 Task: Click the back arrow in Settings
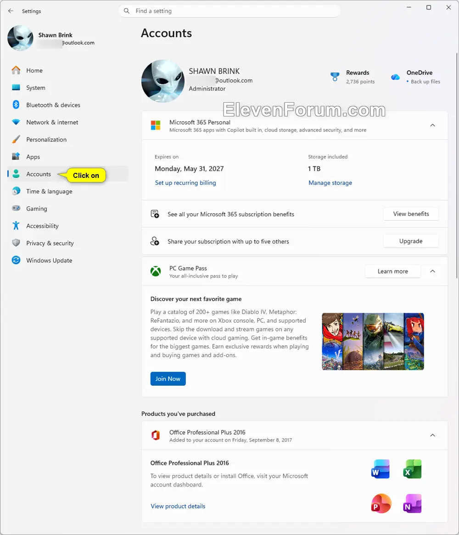[x=11, y=11]
